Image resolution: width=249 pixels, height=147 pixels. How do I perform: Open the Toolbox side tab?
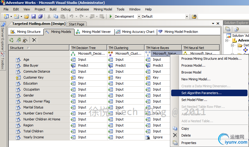3,61
